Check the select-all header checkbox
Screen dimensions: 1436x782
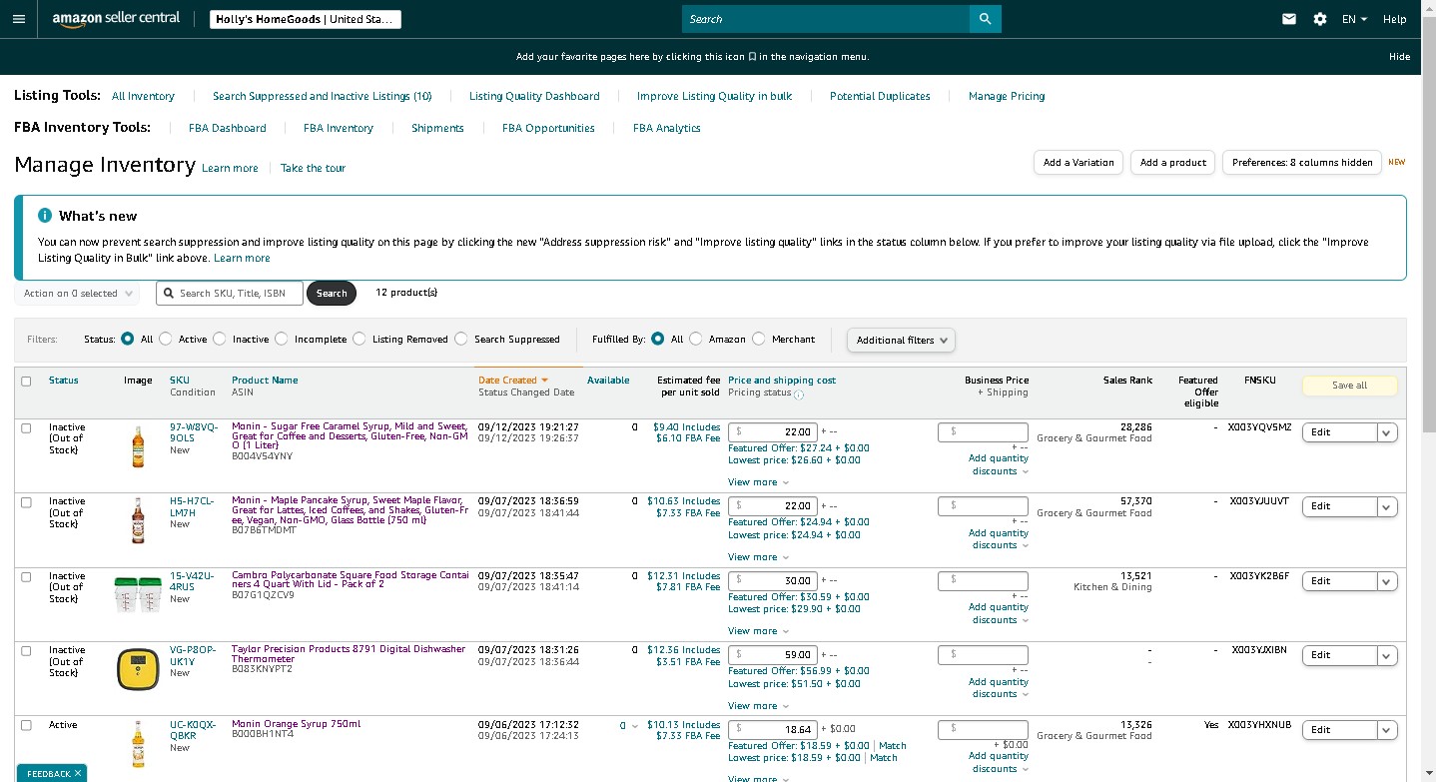26,381
